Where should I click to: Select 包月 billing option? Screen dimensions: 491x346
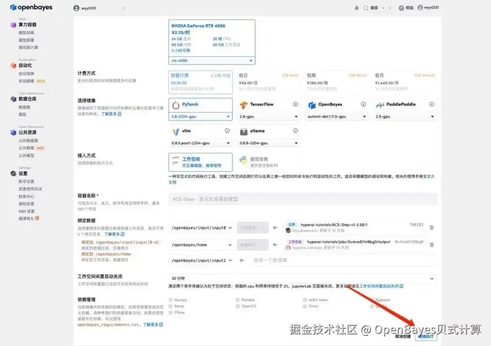click(x=405, y=82)
